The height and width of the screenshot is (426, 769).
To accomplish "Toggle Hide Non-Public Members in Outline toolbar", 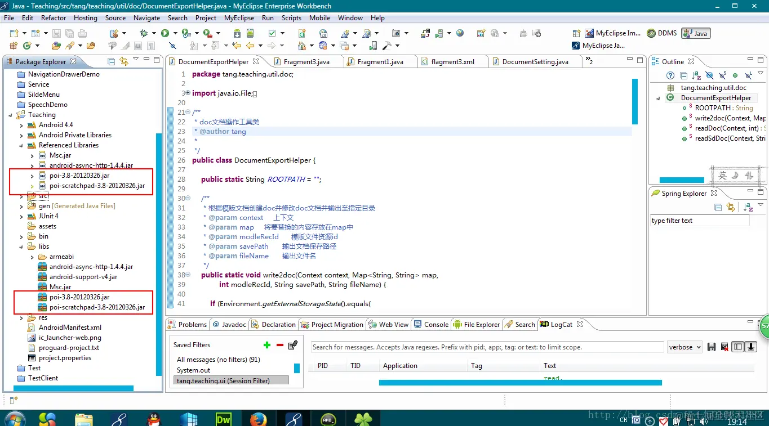I will click(x=735, y=75).
